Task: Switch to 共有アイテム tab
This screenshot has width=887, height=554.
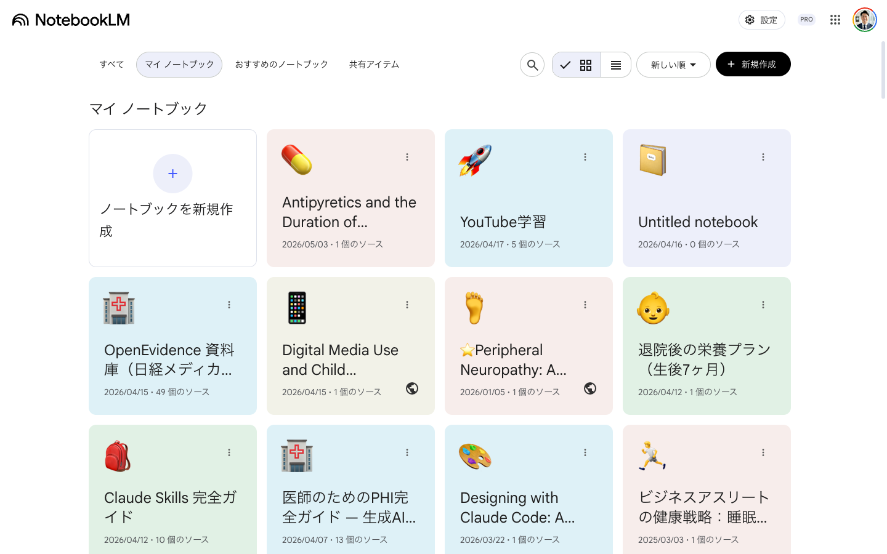Action: (374, 65)
